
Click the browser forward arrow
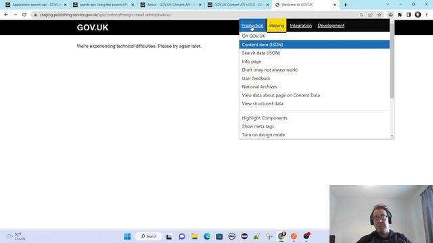[15, 15]
